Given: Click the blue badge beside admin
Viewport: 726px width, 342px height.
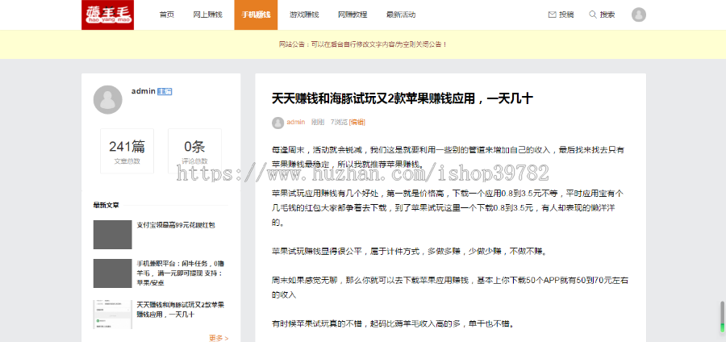Looking at the screenshot, I should click(165, 92).
